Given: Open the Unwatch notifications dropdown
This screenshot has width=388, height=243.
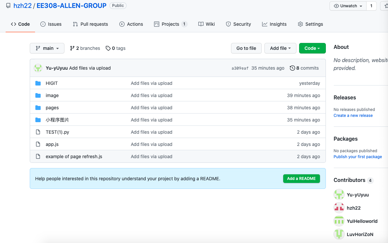Looking at the screenshot, I should tap(348, 6).
